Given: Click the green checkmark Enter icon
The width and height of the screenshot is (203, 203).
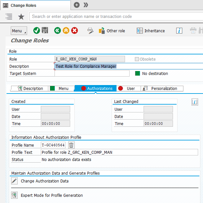Looking at the screenshot, I should click(37, 31).
